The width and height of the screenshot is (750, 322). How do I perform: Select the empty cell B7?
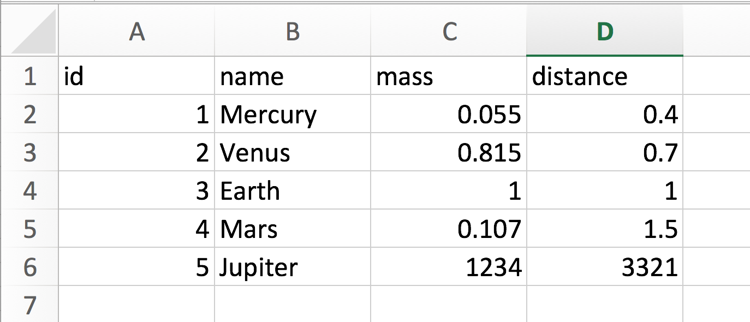293,304
